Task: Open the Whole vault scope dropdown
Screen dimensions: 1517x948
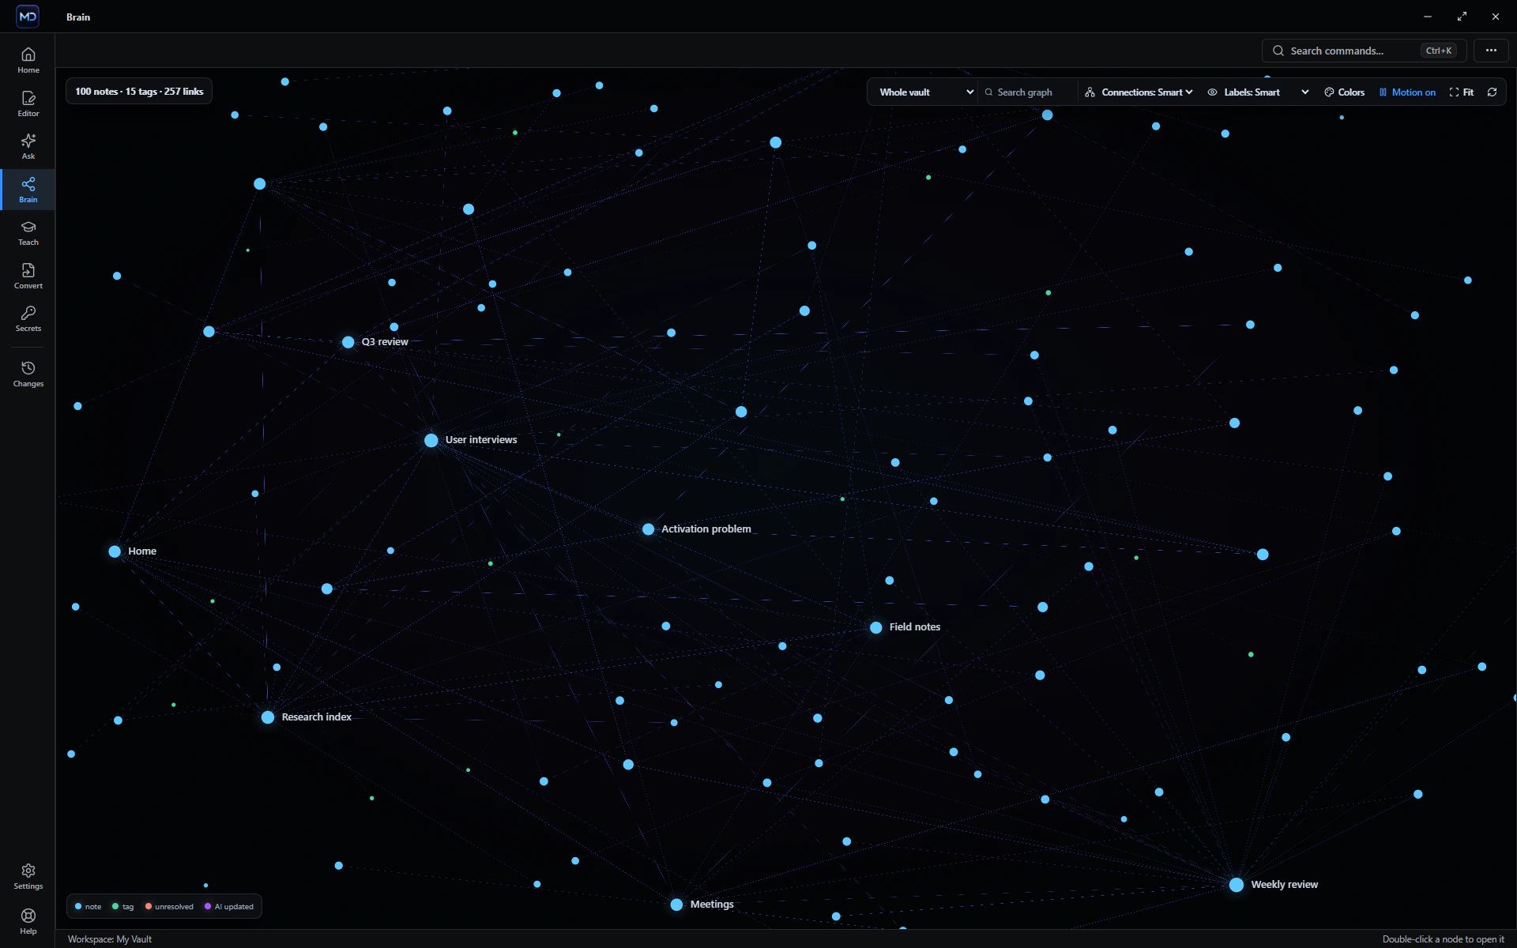Action: point(925,92)
